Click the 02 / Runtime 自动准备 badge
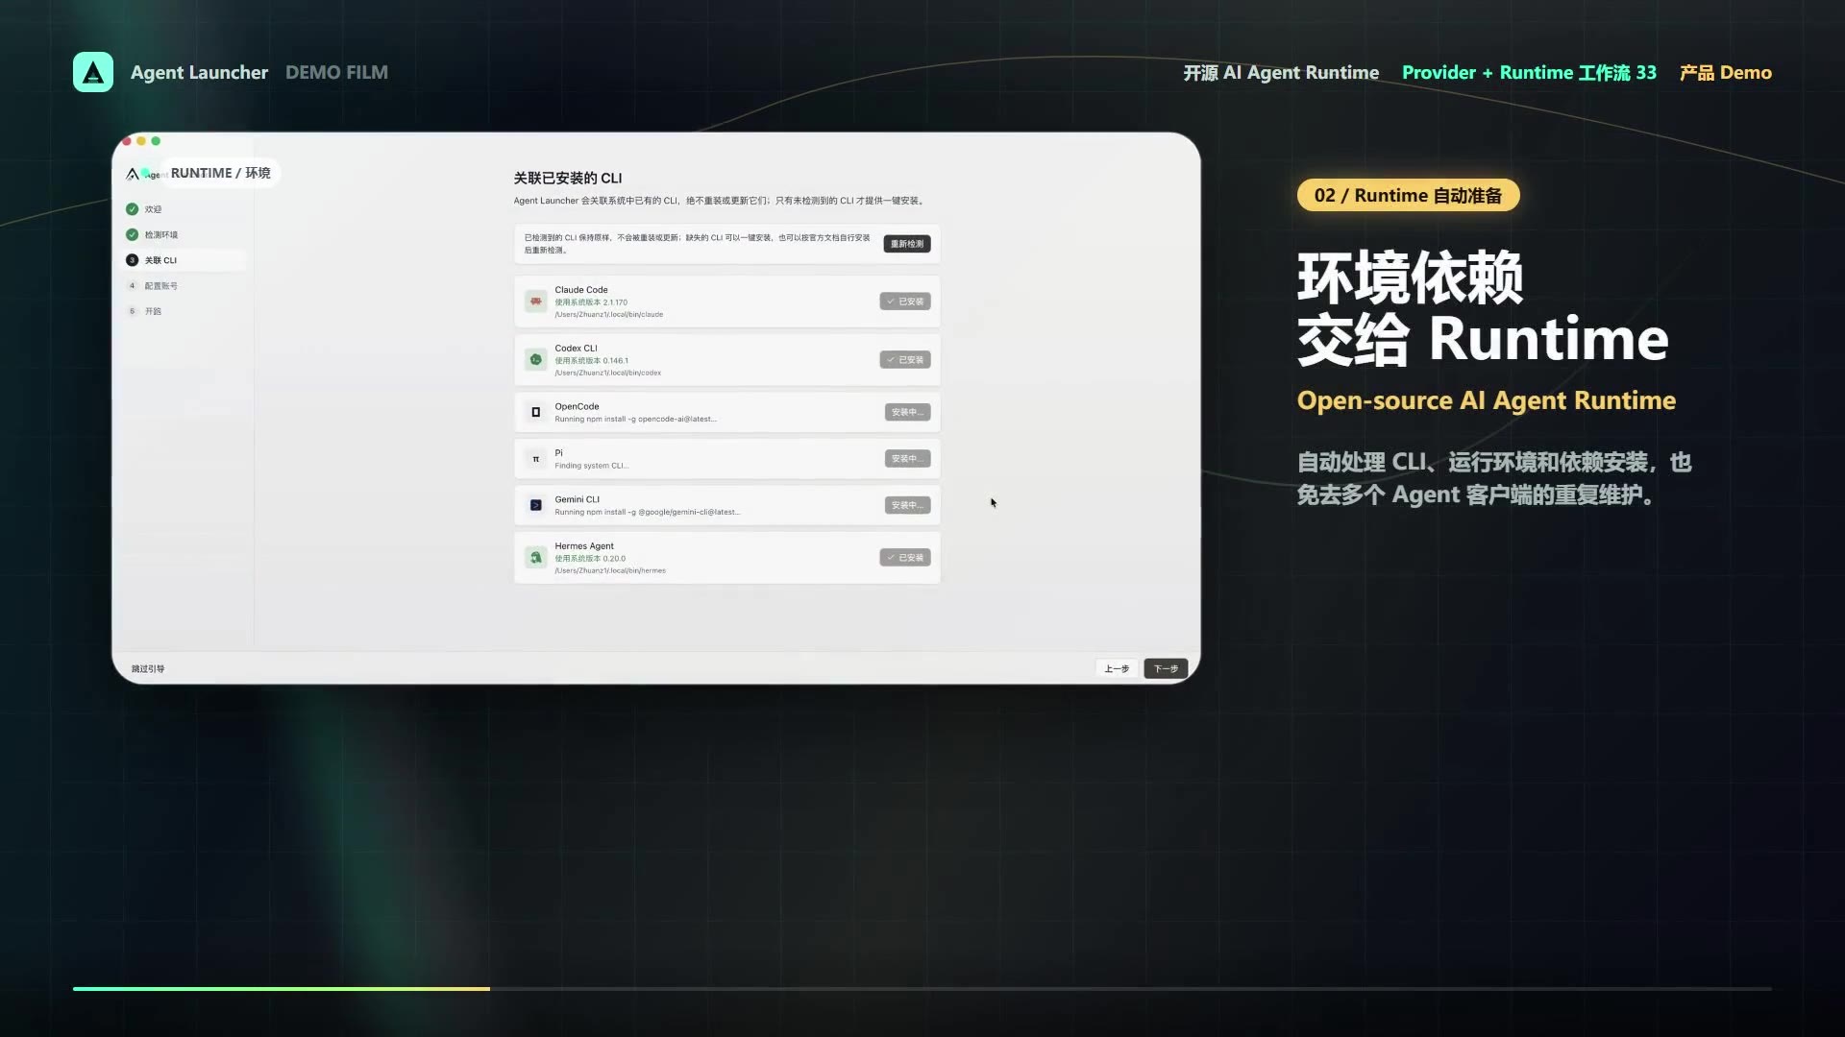This screenshot has height=1037, width=1845. click(x=1408, y=196)
